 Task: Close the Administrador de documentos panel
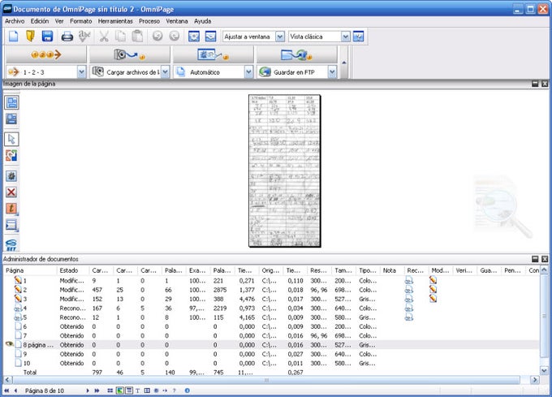coord(545,259)
